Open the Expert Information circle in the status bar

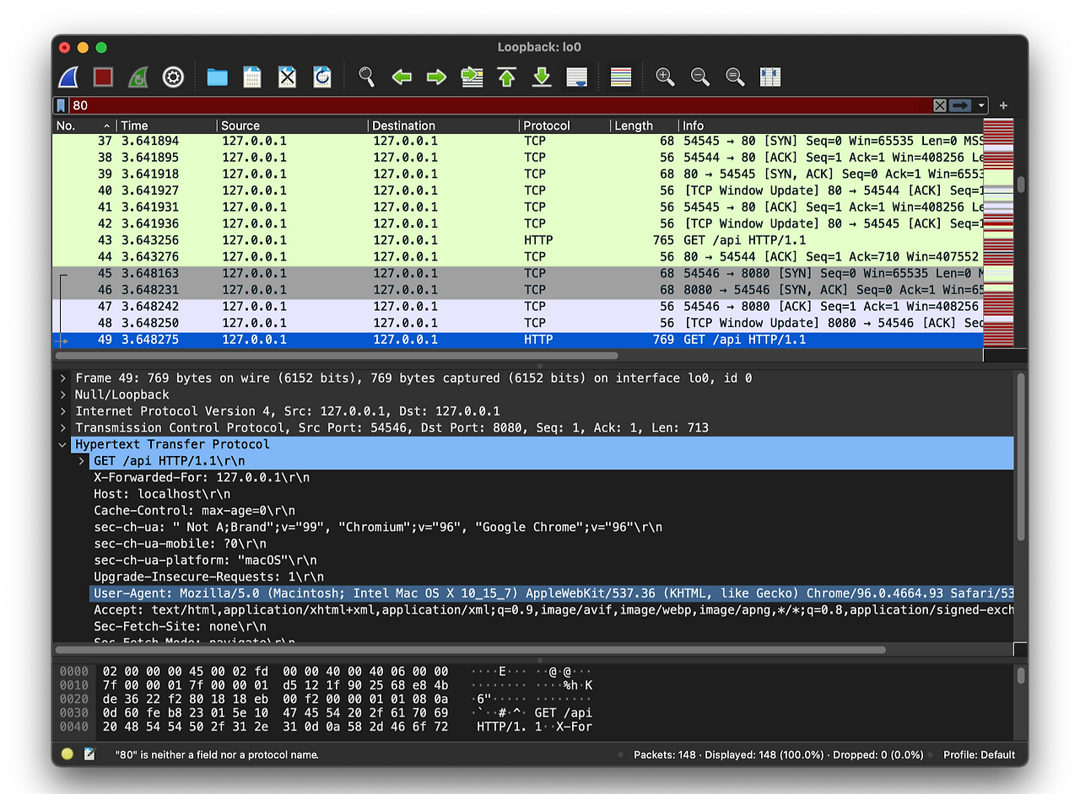(x=67, y=754)
